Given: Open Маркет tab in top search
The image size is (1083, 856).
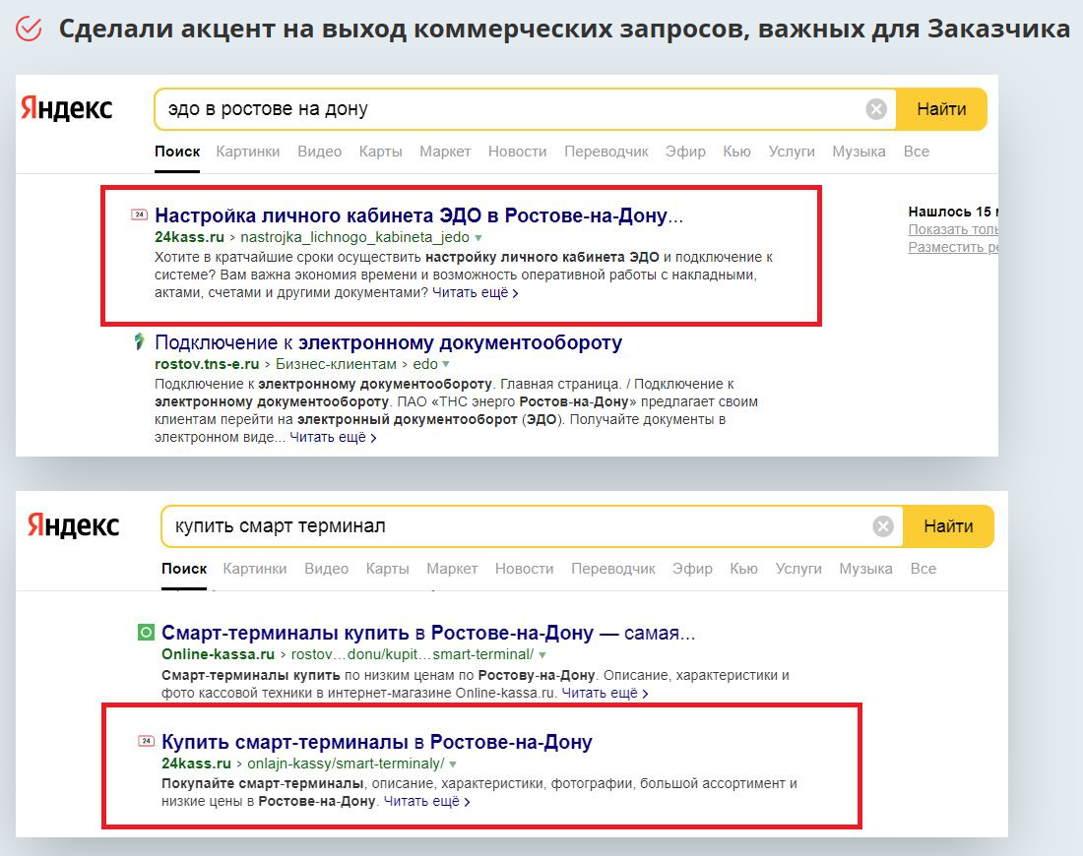Looking at the screenshot, I should point(445,152).
